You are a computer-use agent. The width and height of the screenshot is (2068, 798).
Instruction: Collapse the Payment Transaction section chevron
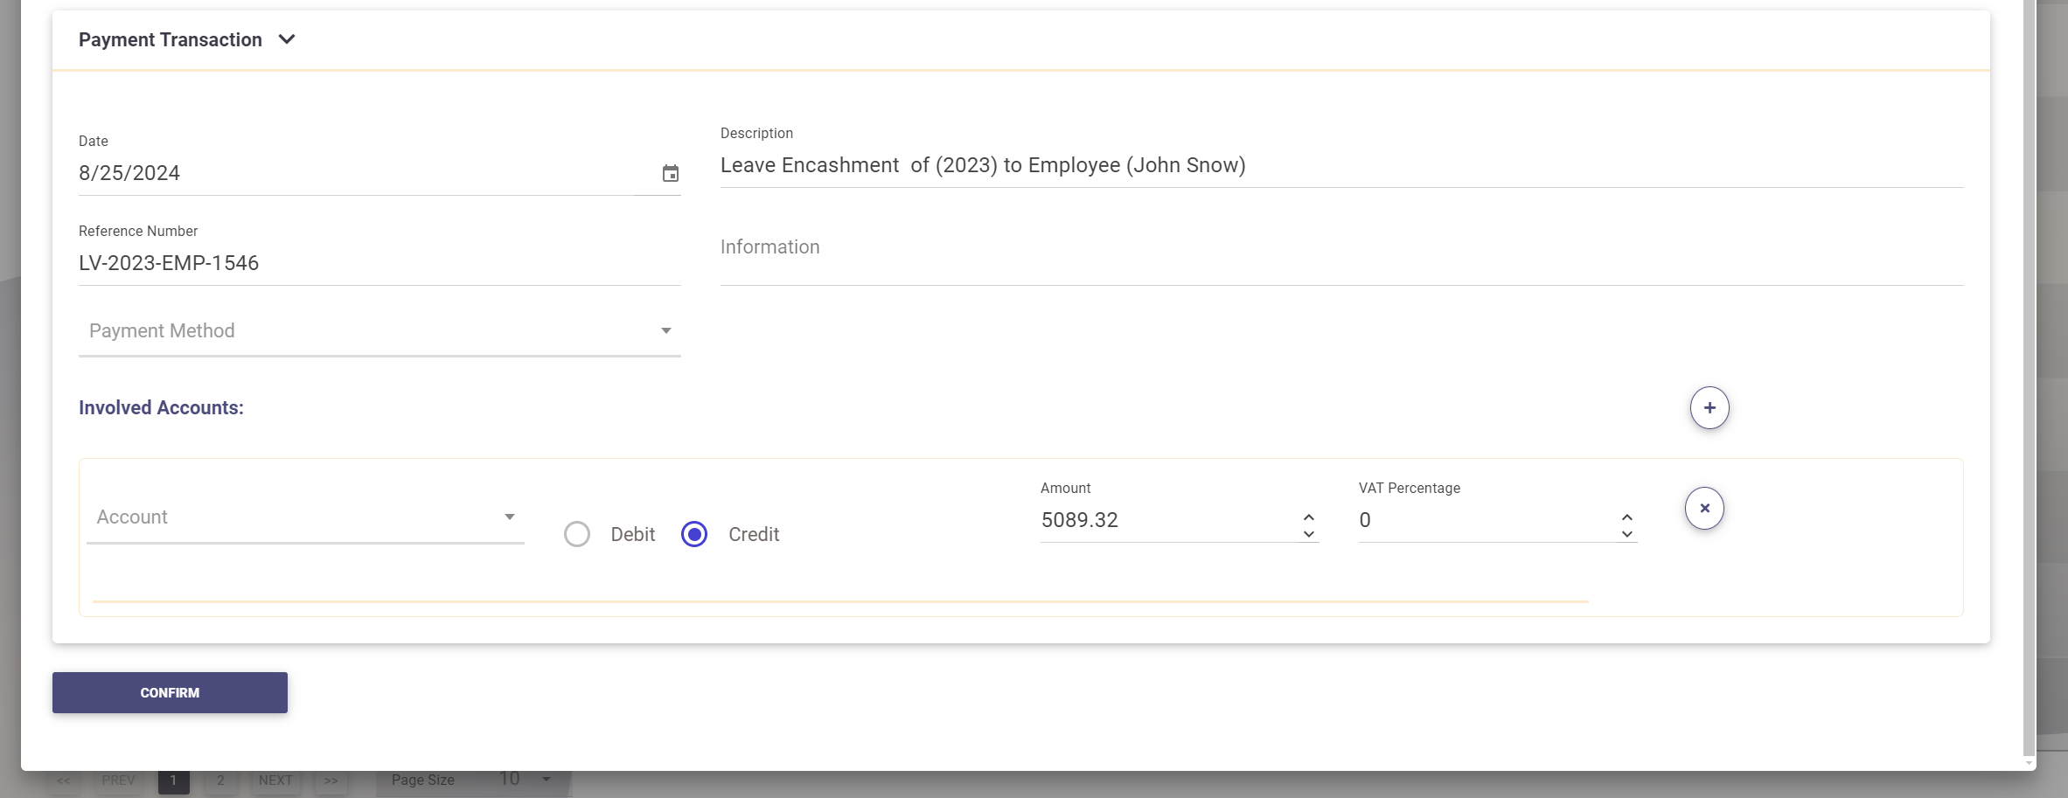(287, 39)
